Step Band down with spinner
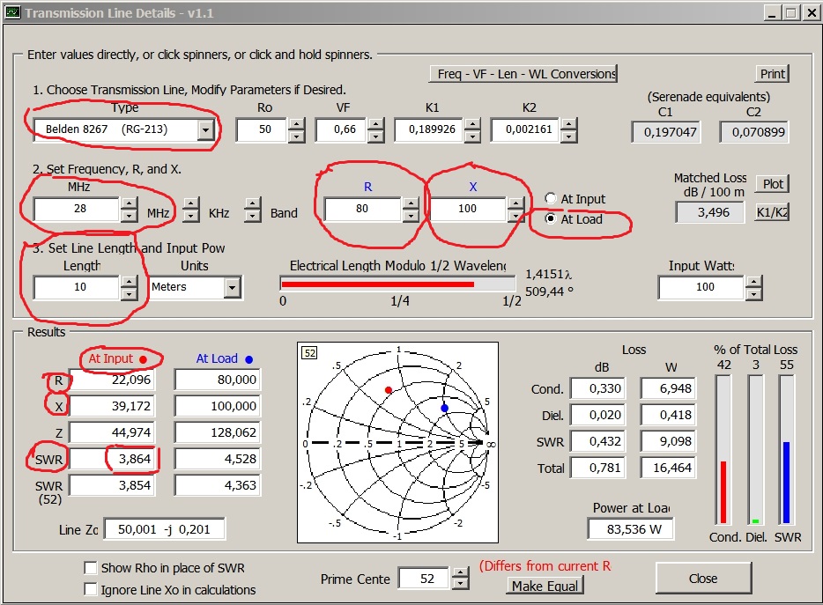This screenshot has width=823, height=605. pyautogui.click(x=253, y=215)
